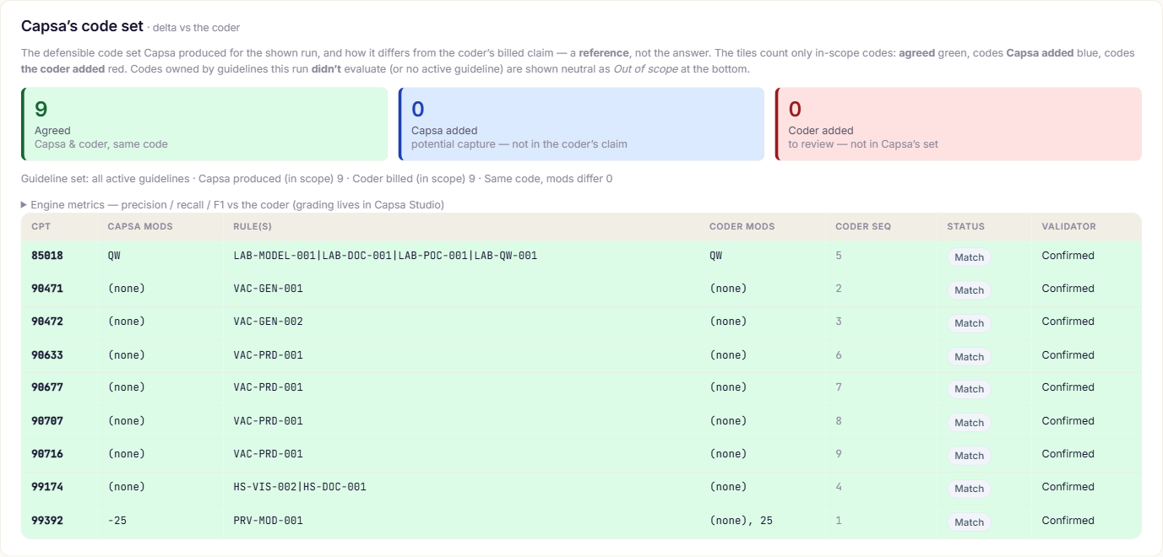Screen dimensions: 1163x557
Task: Click rule VAC-GEN-001
Action: pos(268,289)
